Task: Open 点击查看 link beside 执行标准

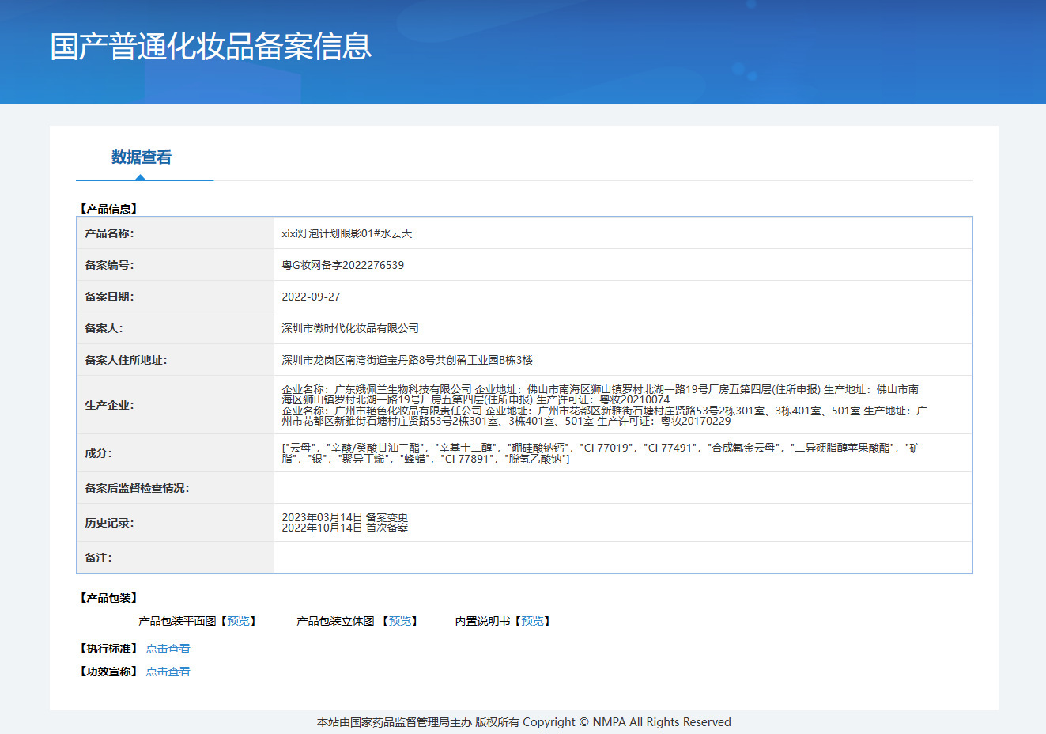Action: click(x=168, y=649)
